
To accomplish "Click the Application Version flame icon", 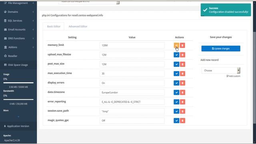I will (5, 126).
